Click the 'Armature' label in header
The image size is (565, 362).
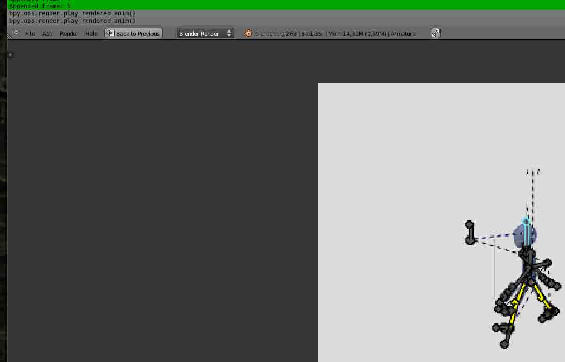pos(403,34)
